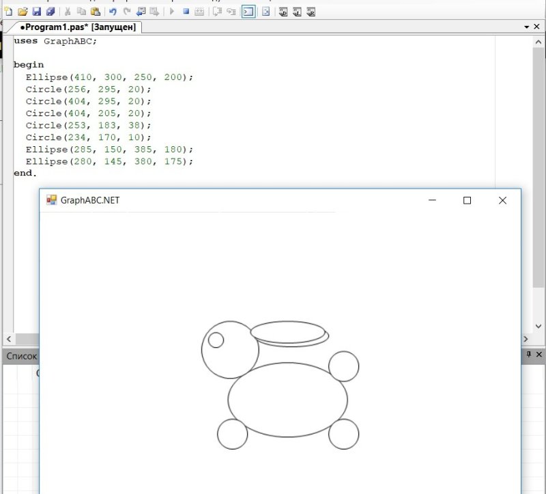
Task: Click the GraphABC.NET window title bar icon
Action: click(x=51, y=200)
